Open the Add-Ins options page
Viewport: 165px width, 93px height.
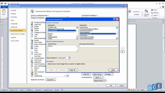point(13,37)
